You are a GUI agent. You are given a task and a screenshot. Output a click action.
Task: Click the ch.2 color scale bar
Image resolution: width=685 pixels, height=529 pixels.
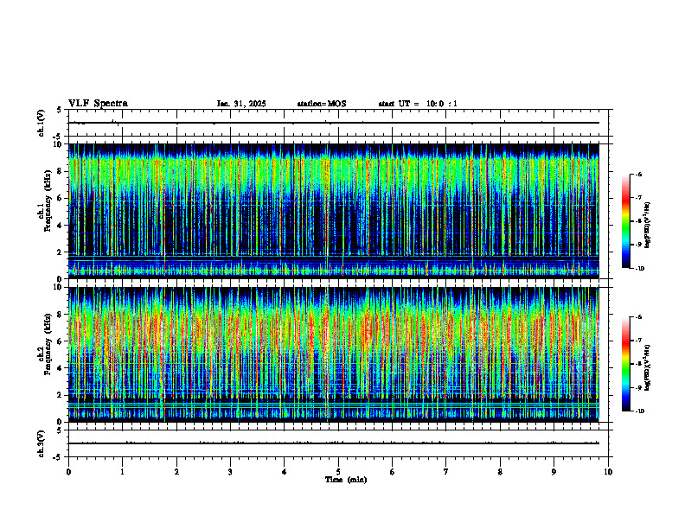[x=625, y=364]
